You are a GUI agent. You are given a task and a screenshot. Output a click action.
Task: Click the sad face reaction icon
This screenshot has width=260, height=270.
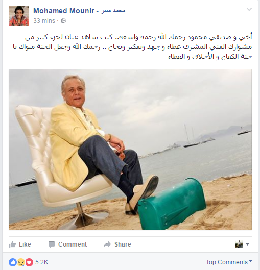[x=21, y=262]
